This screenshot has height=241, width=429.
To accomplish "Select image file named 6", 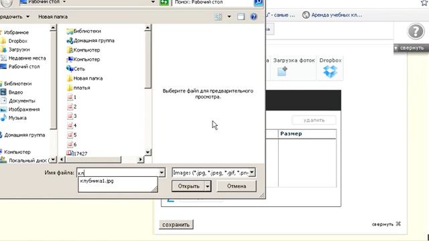I will click(x=72, y=145).
